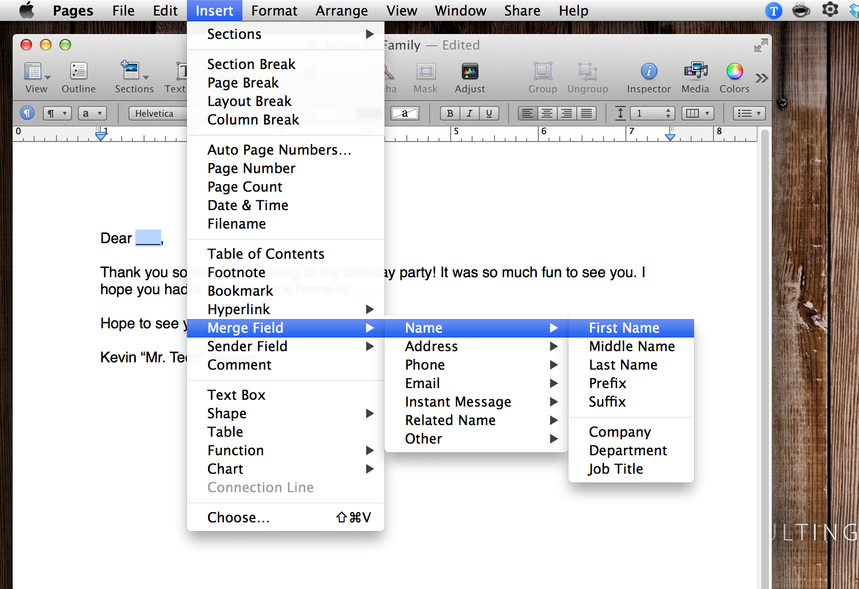859x589 pixels.
Task: Select Job Title merge field
Action: pyautogui.click(x=631, y=469)
